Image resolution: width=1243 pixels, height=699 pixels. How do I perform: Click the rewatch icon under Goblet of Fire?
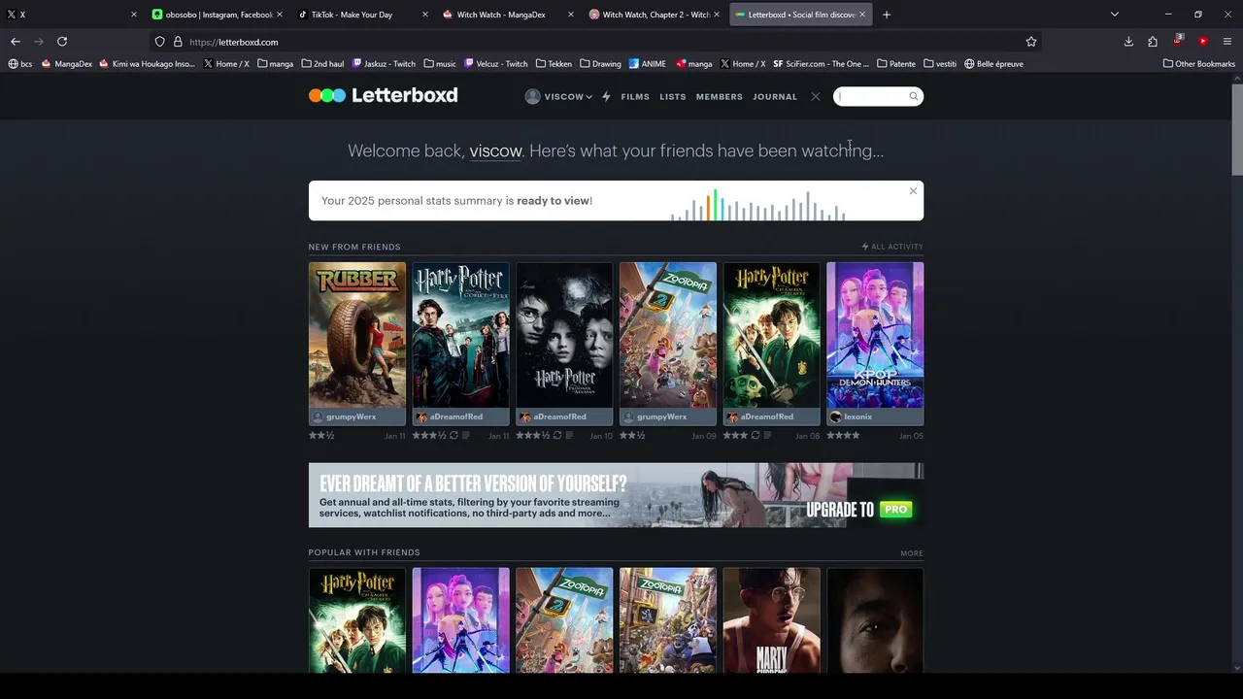454,436
